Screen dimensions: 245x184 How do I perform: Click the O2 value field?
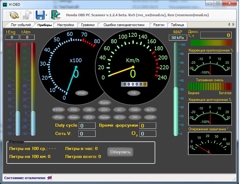[x=148, y=134]
